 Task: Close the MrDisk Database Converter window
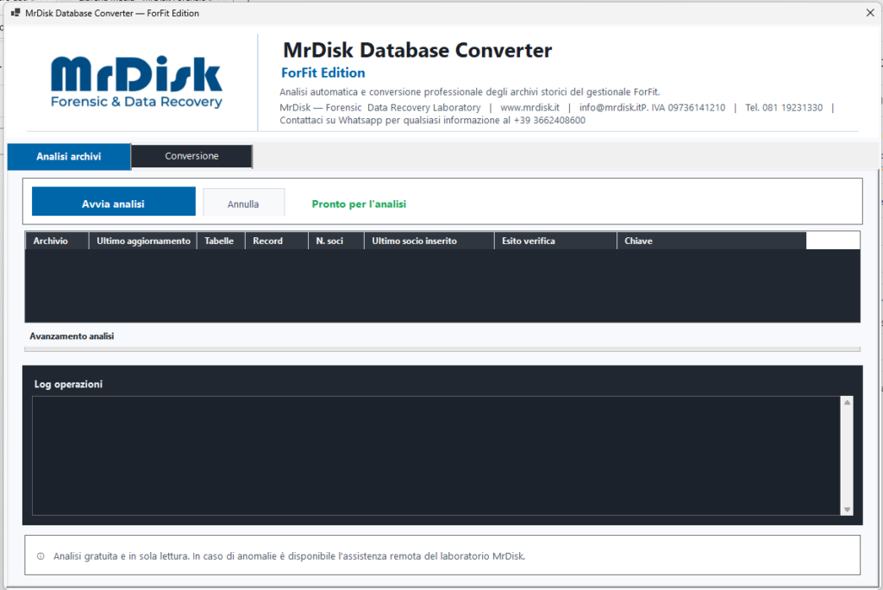tap(869, 12)
